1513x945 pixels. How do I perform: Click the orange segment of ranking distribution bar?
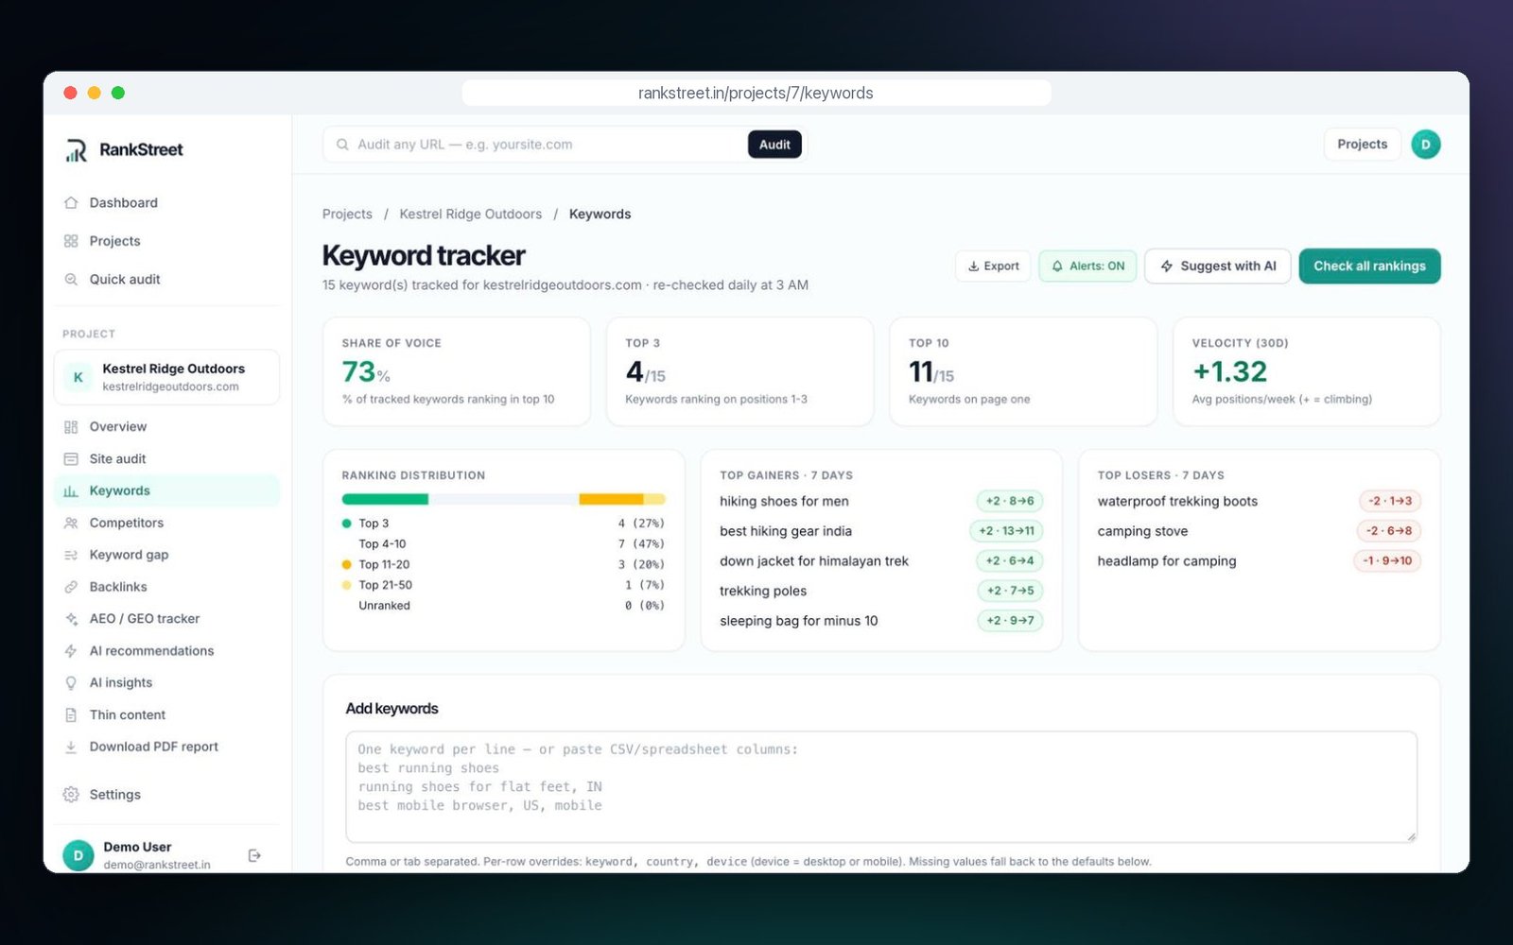tap(611, 499)
